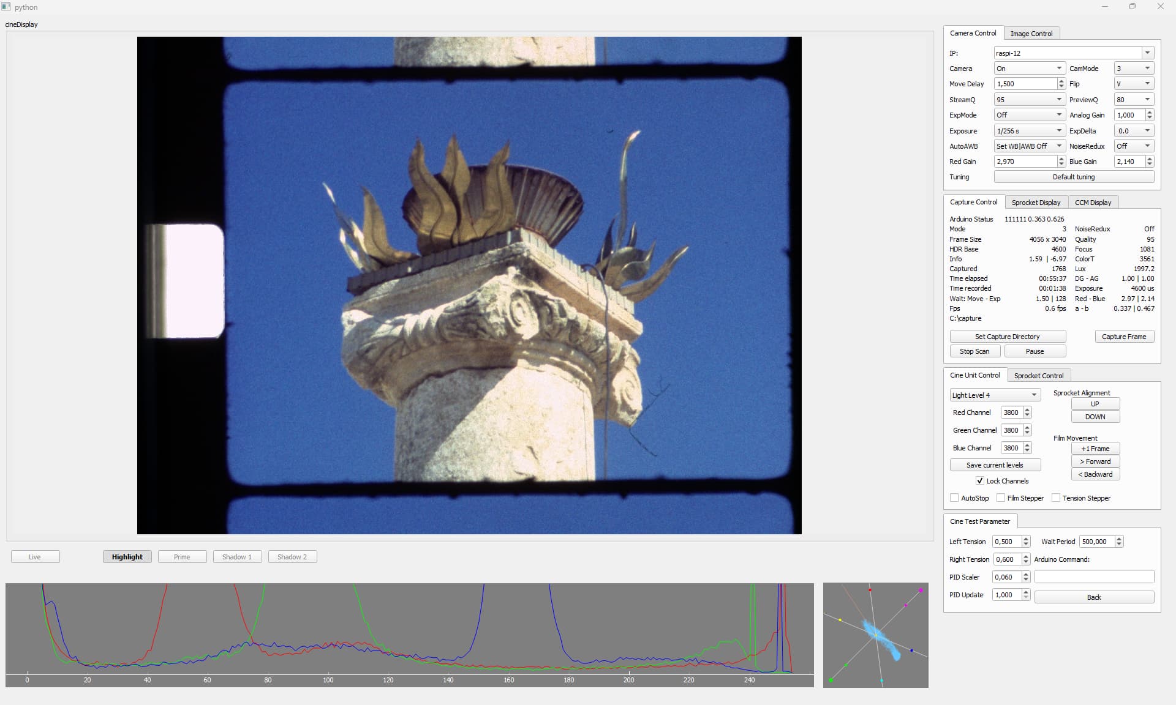Switch to the Image Control tab
This screenshot has height=705, width=1176.
coord(1031,34)
